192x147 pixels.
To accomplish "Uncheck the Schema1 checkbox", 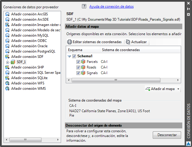I will point(74,56).
